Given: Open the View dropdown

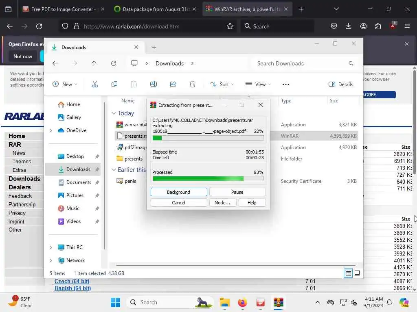Looking at the screenshot, I should (258, 84).
